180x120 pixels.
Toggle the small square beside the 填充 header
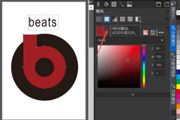point(168,11)
